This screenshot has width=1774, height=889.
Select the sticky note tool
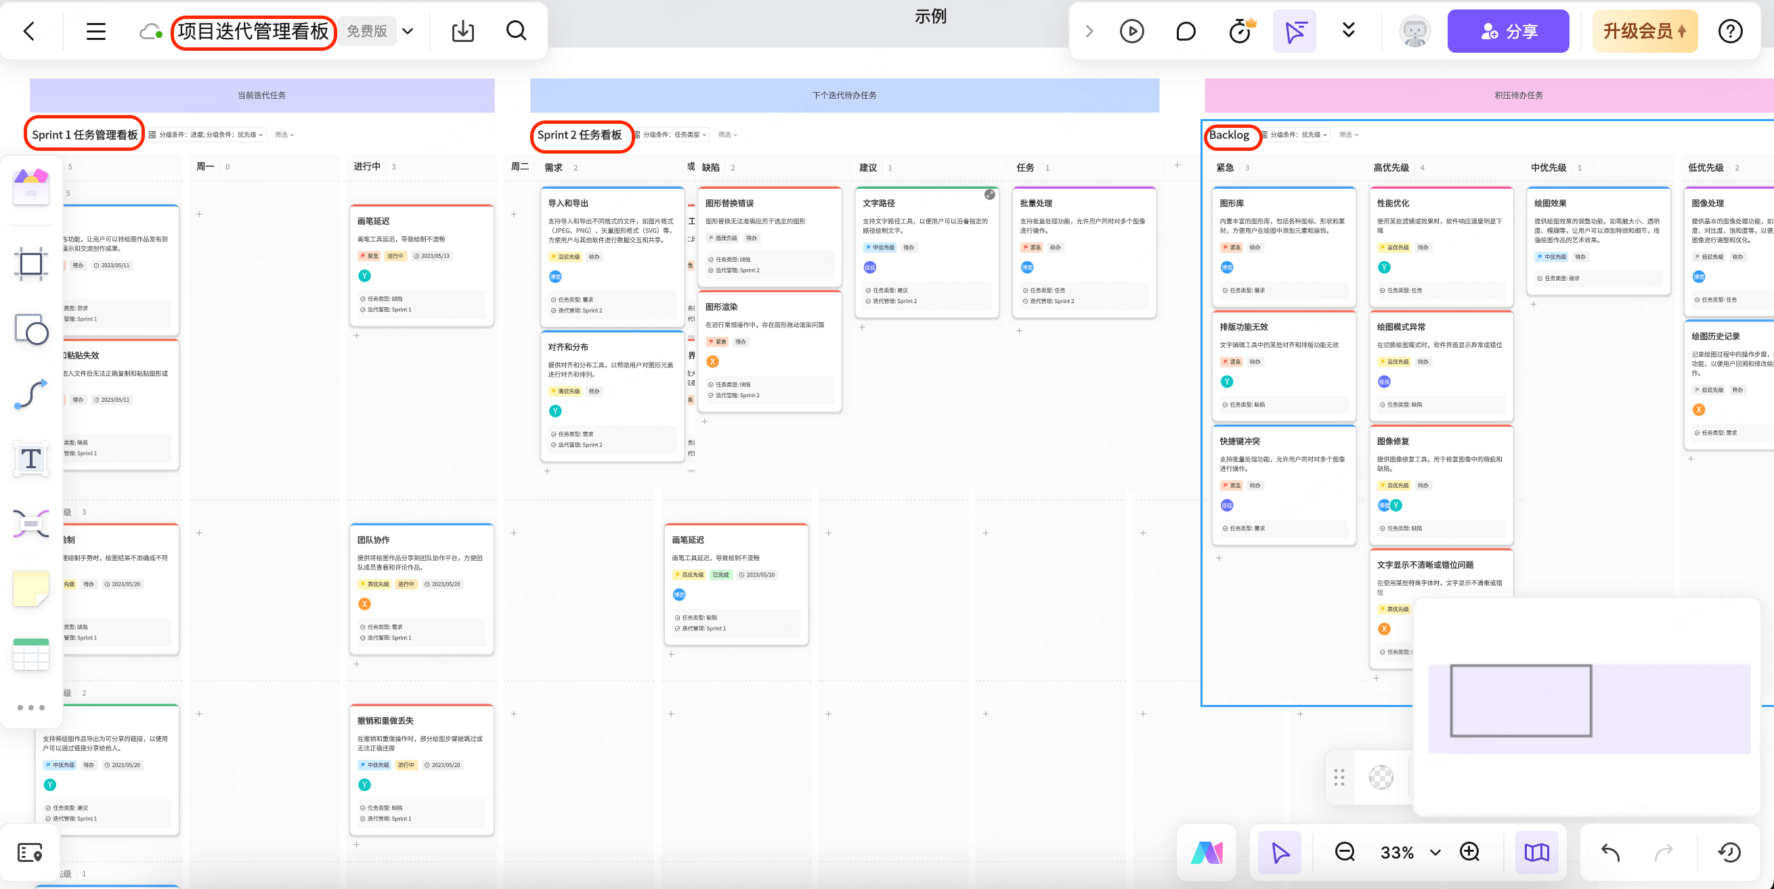[31, 589]
